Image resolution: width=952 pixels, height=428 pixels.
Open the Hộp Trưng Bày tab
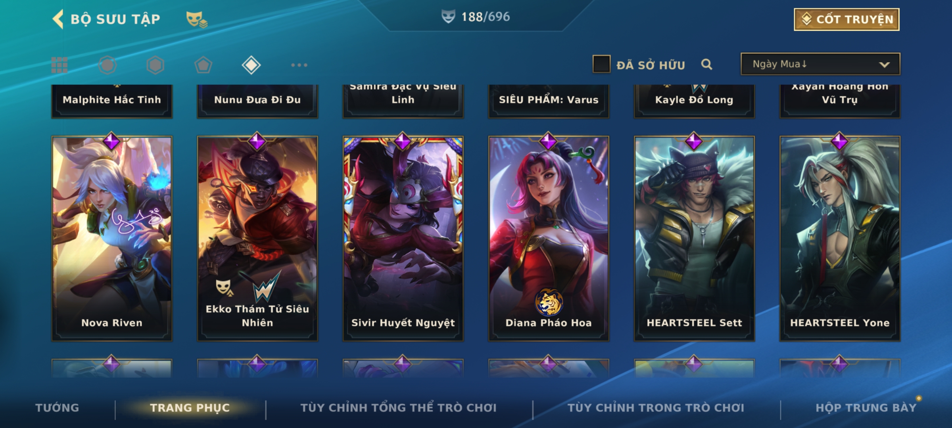coord(866,408)
